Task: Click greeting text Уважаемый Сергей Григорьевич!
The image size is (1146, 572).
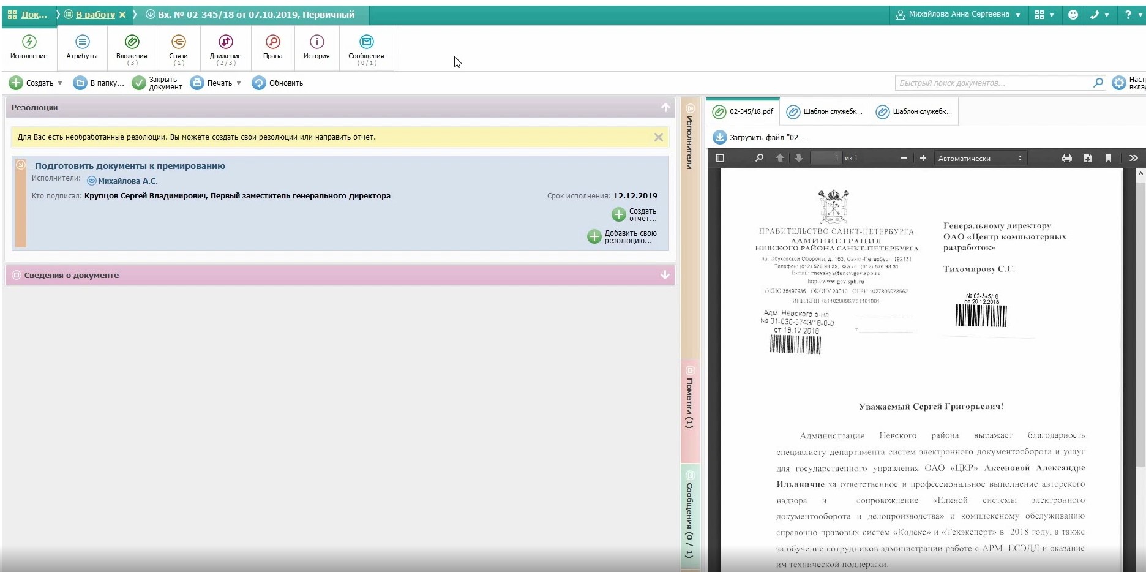Action: point(931,407)
